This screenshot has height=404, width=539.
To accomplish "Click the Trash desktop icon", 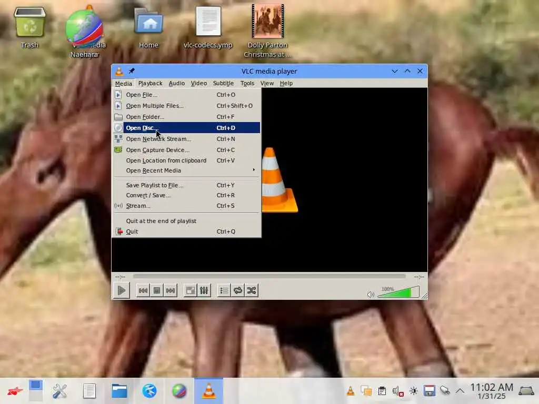I will click(29, 28).
